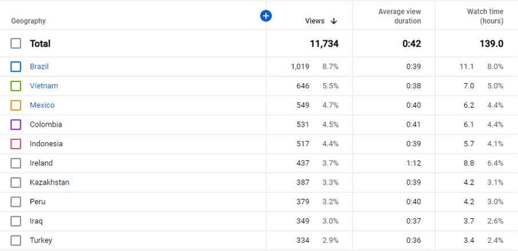518x251 pixels.
Task: Toggle the red Indonesia checkbox
Action: (x=15, y=144)
